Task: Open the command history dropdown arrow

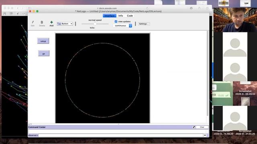Action: click(205, 135)
